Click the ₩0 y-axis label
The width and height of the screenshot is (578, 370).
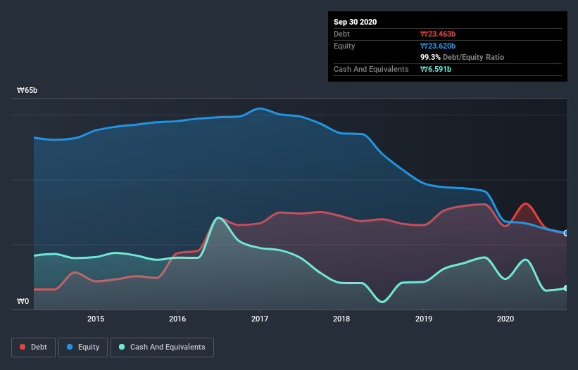pos(23,302)
